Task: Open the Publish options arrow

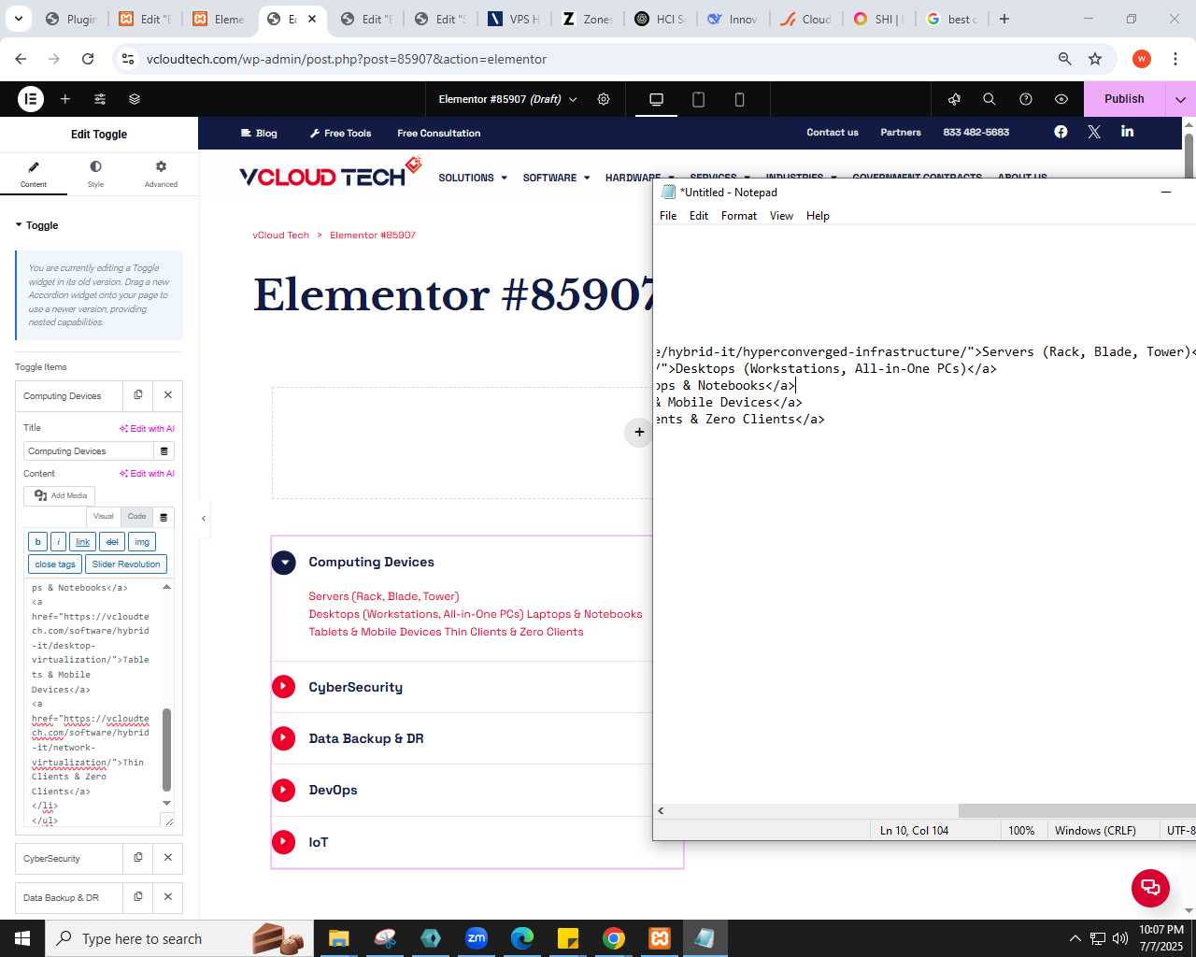Action: (1180, 99)
